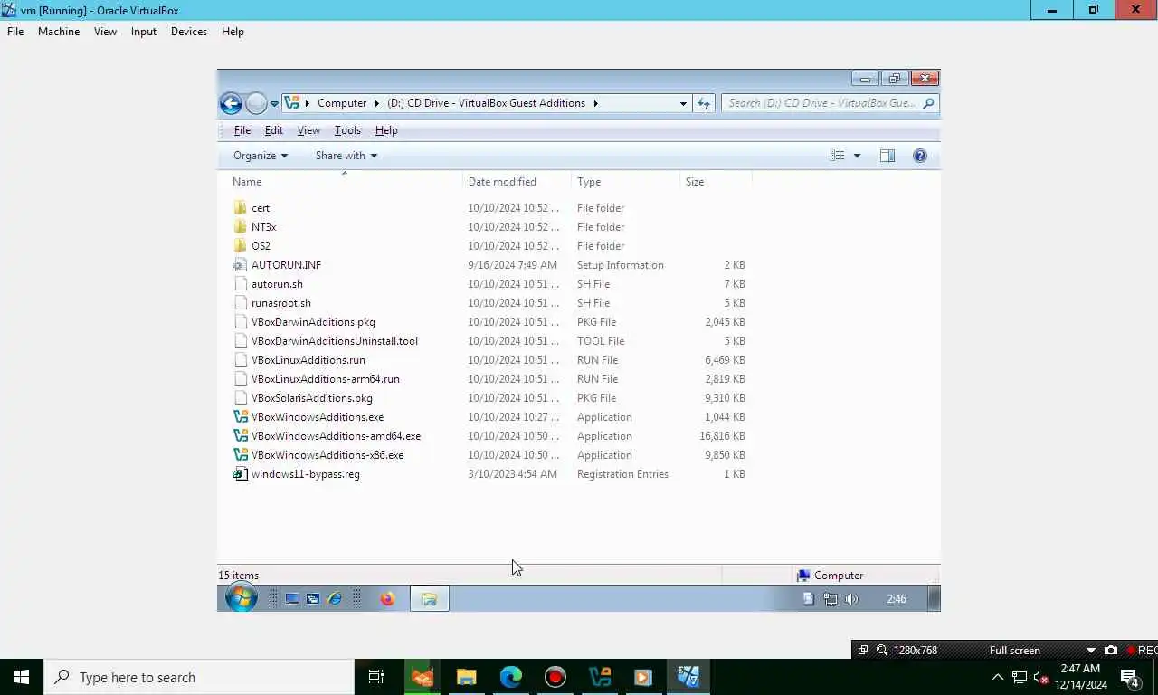Click the guest network tray icon
Viewport: 1158px width, 695px height.
830,599
